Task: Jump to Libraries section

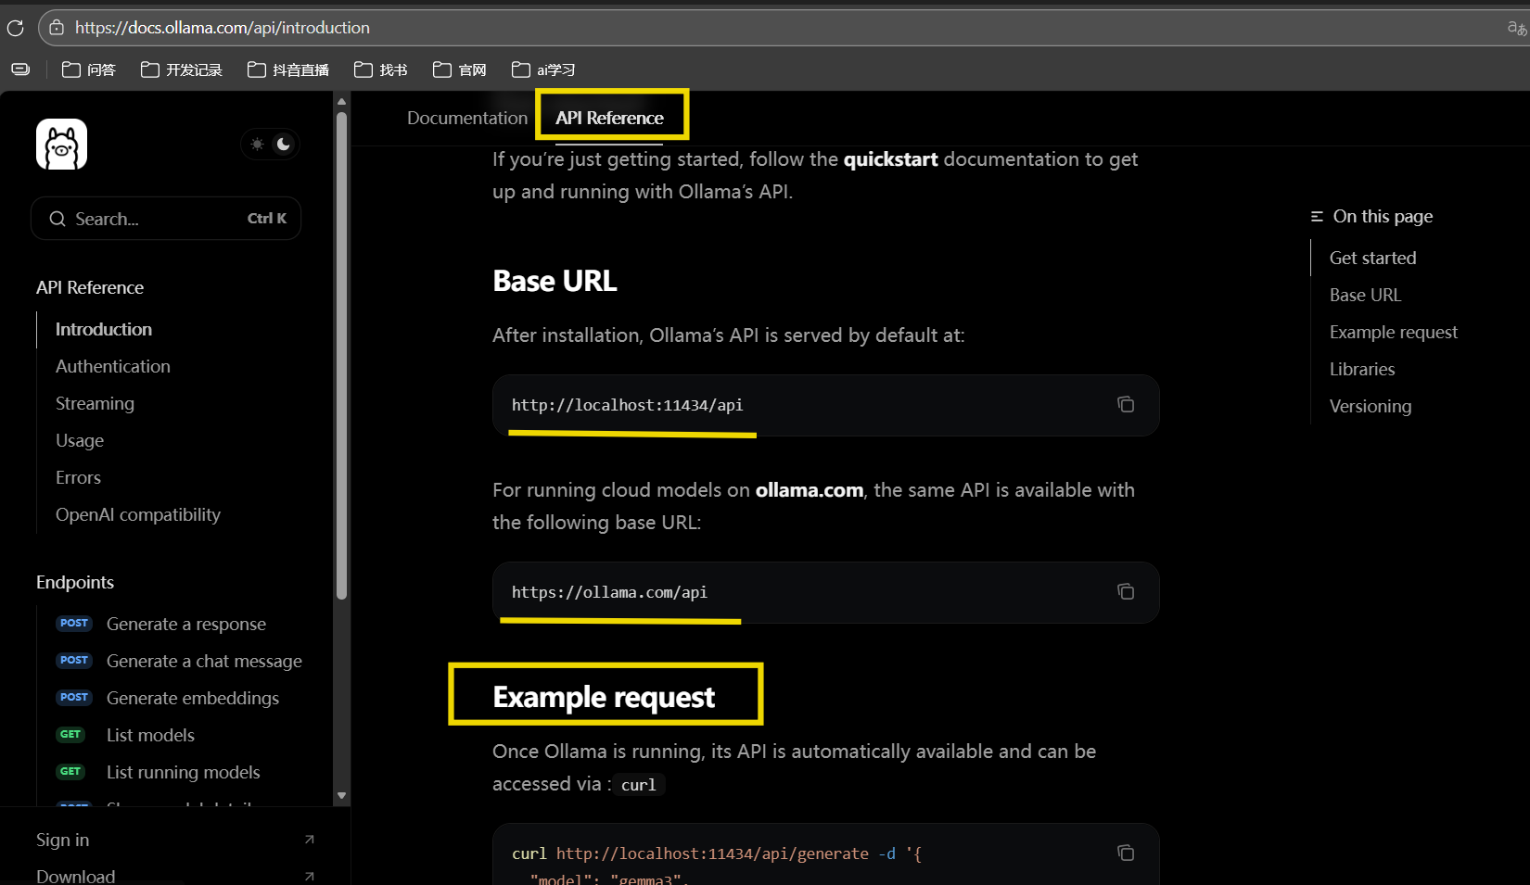Action: 1362,369
